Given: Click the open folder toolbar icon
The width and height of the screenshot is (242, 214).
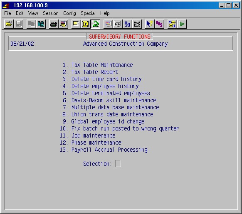Looking at the screenshot, I should [x=9, y=24].
